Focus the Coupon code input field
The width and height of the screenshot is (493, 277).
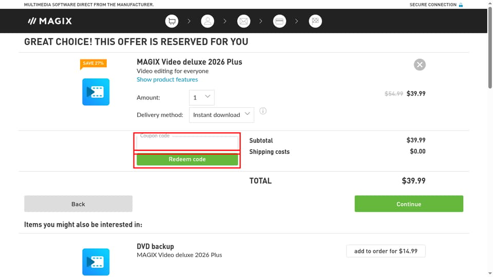(187, 143)
